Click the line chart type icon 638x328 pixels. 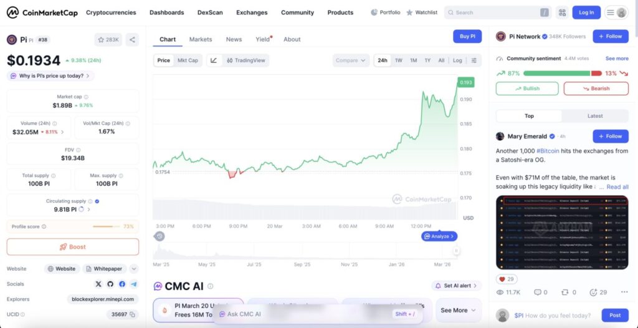coord(214,60)
